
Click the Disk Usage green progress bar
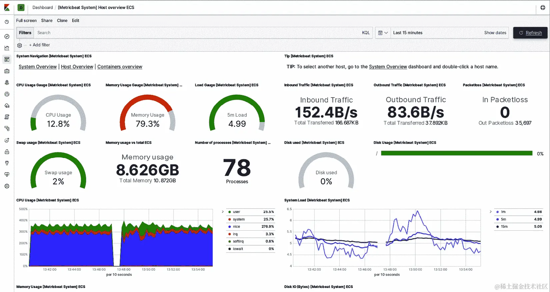tap(457, 153)
